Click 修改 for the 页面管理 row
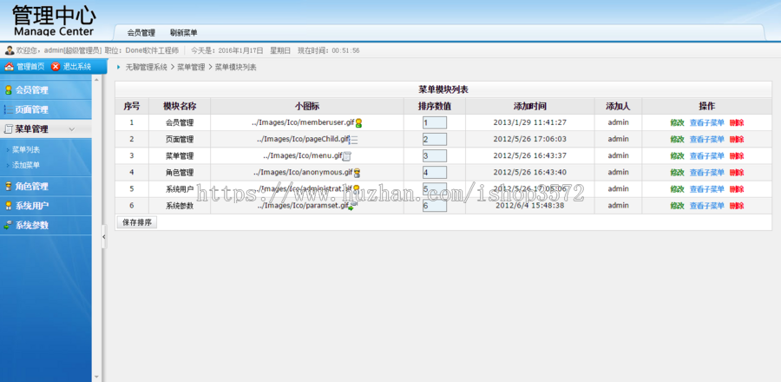 [677, 139]
